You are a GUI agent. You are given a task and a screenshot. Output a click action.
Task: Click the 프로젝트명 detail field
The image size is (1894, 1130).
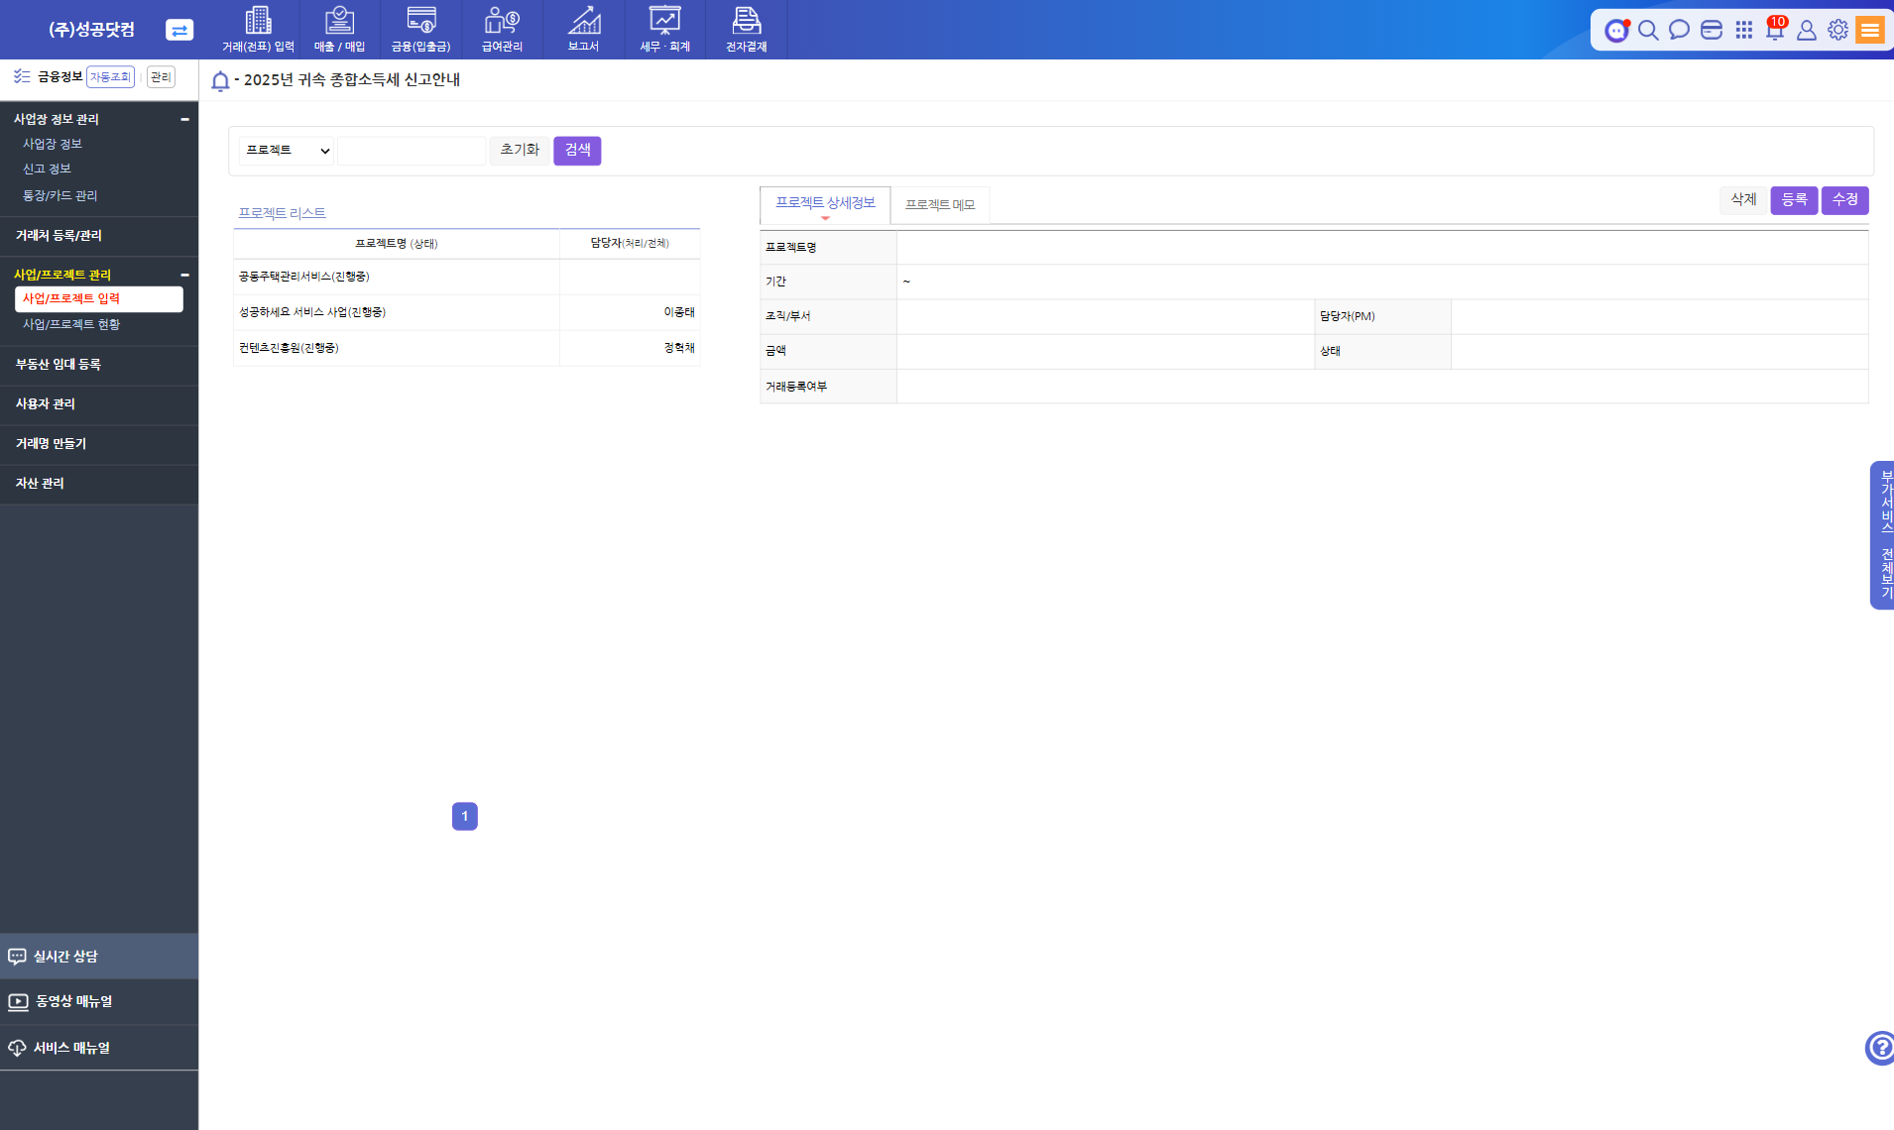pyautogui.click(x=1382, y=248)
